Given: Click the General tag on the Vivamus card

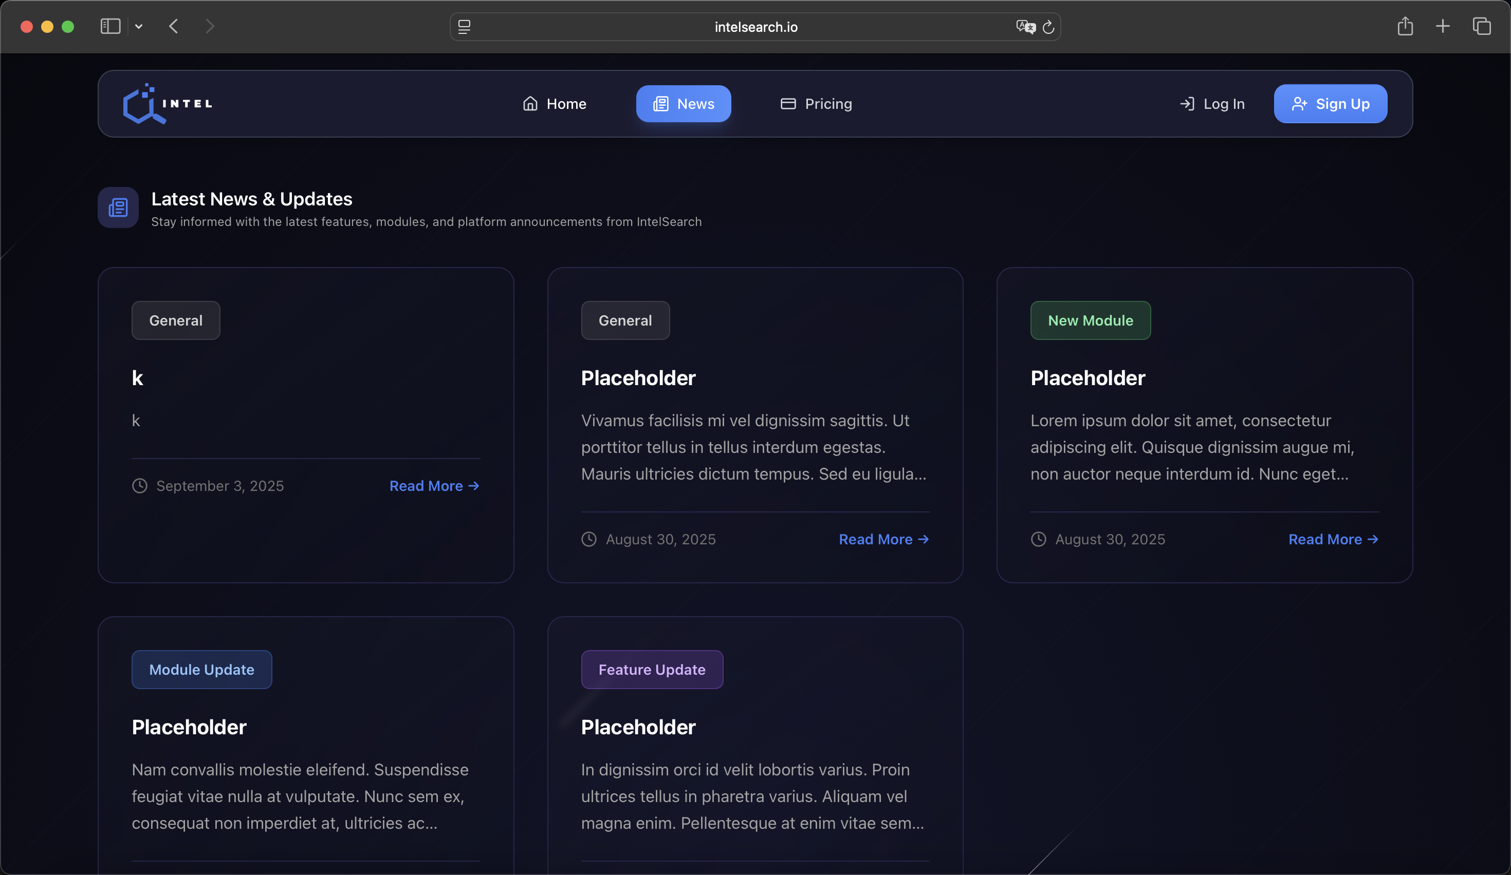Looking at the screenshot, I should (625, 320).
